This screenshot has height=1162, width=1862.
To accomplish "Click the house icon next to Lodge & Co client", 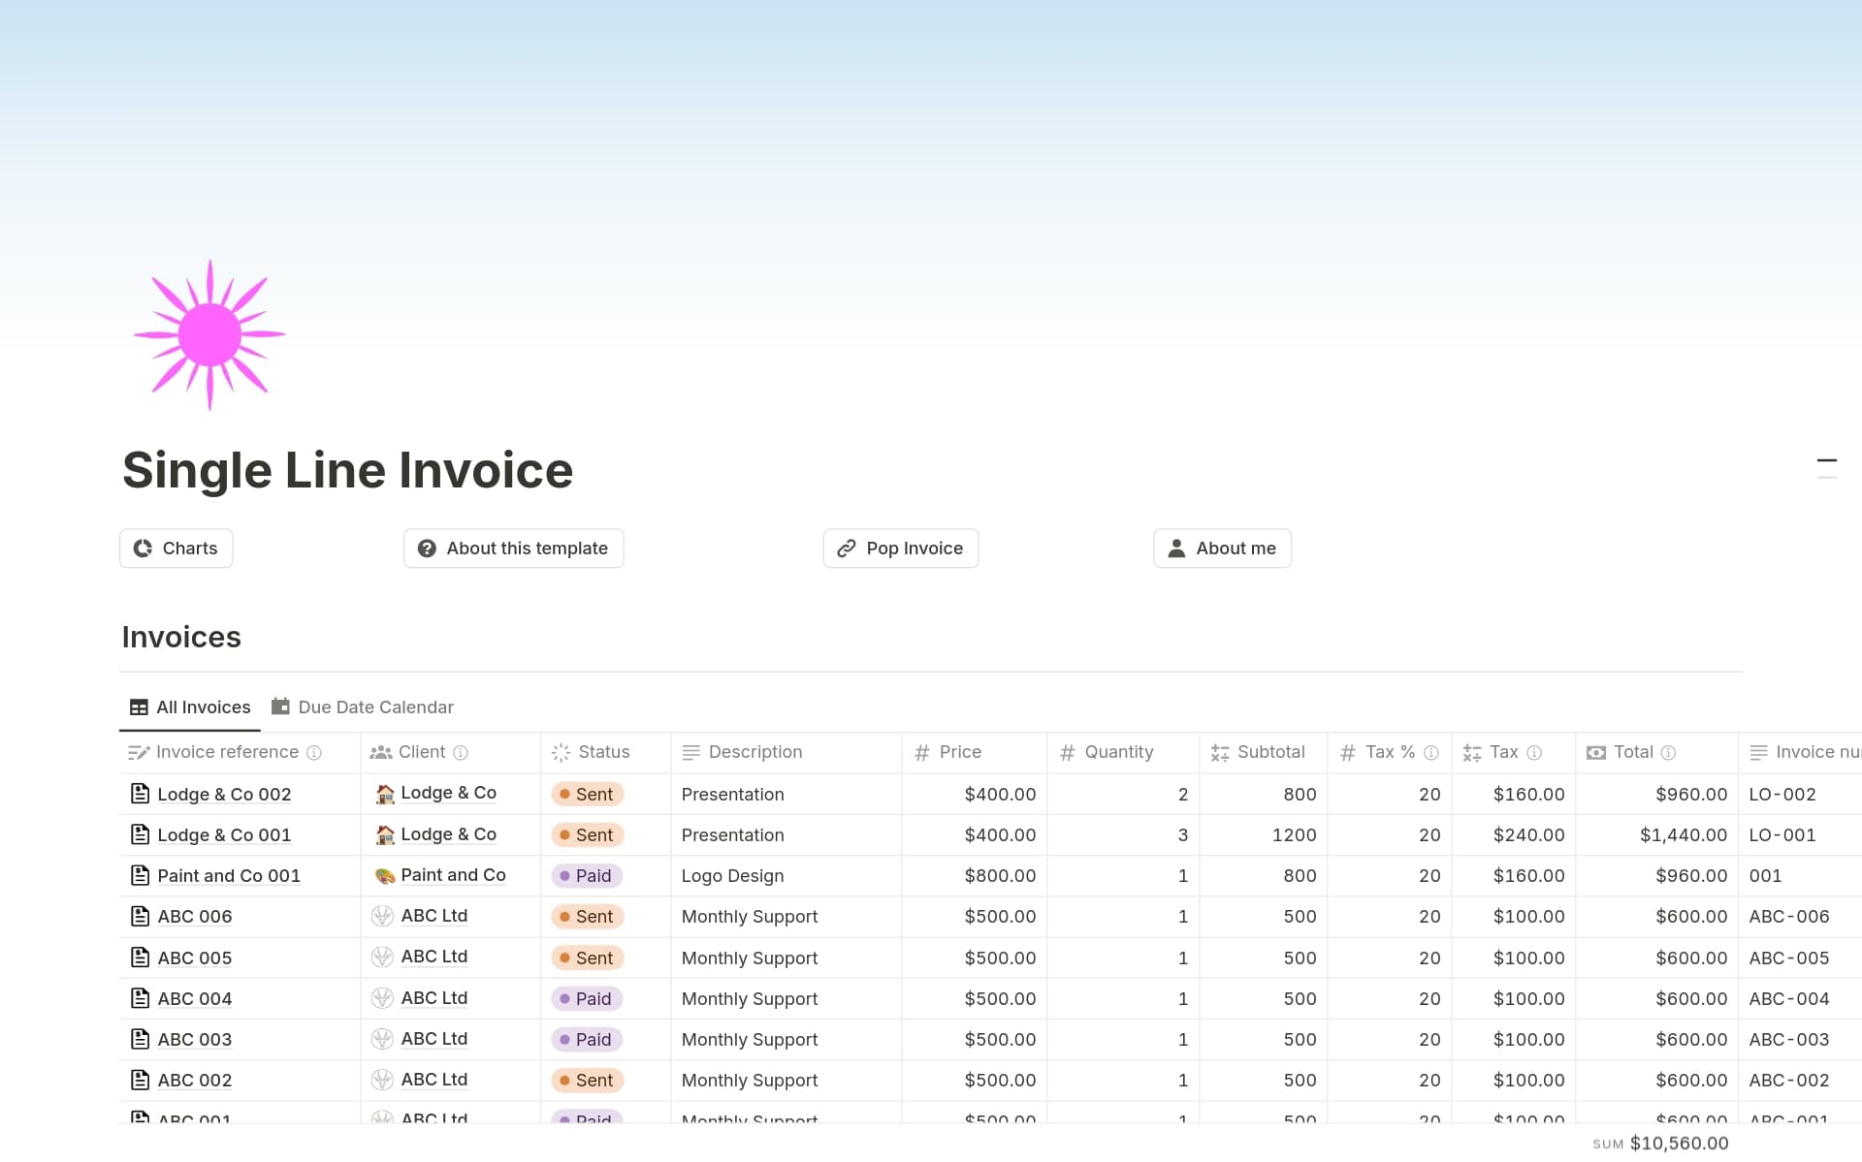I will click(384, 793).
